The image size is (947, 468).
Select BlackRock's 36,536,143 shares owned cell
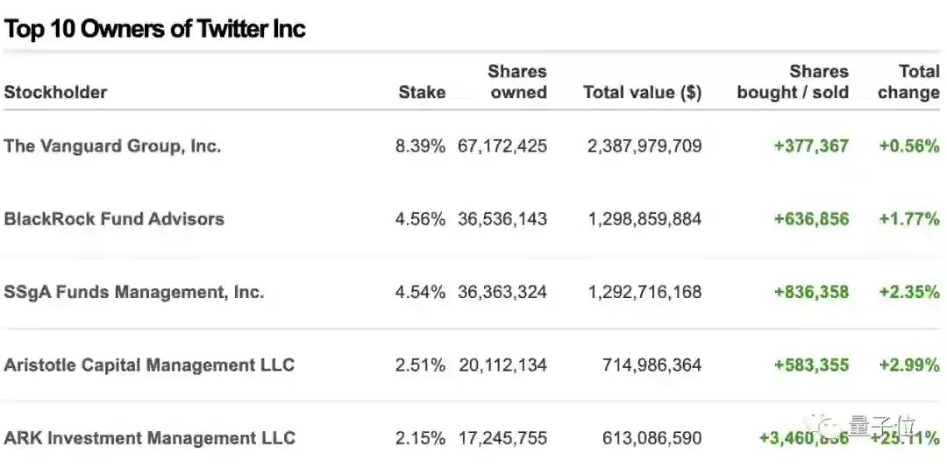click(x=502, y=218)
